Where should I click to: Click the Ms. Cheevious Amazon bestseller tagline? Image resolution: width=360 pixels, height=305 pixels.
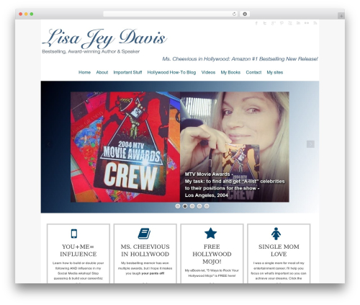pyautogui.click(x=240, y=59)
